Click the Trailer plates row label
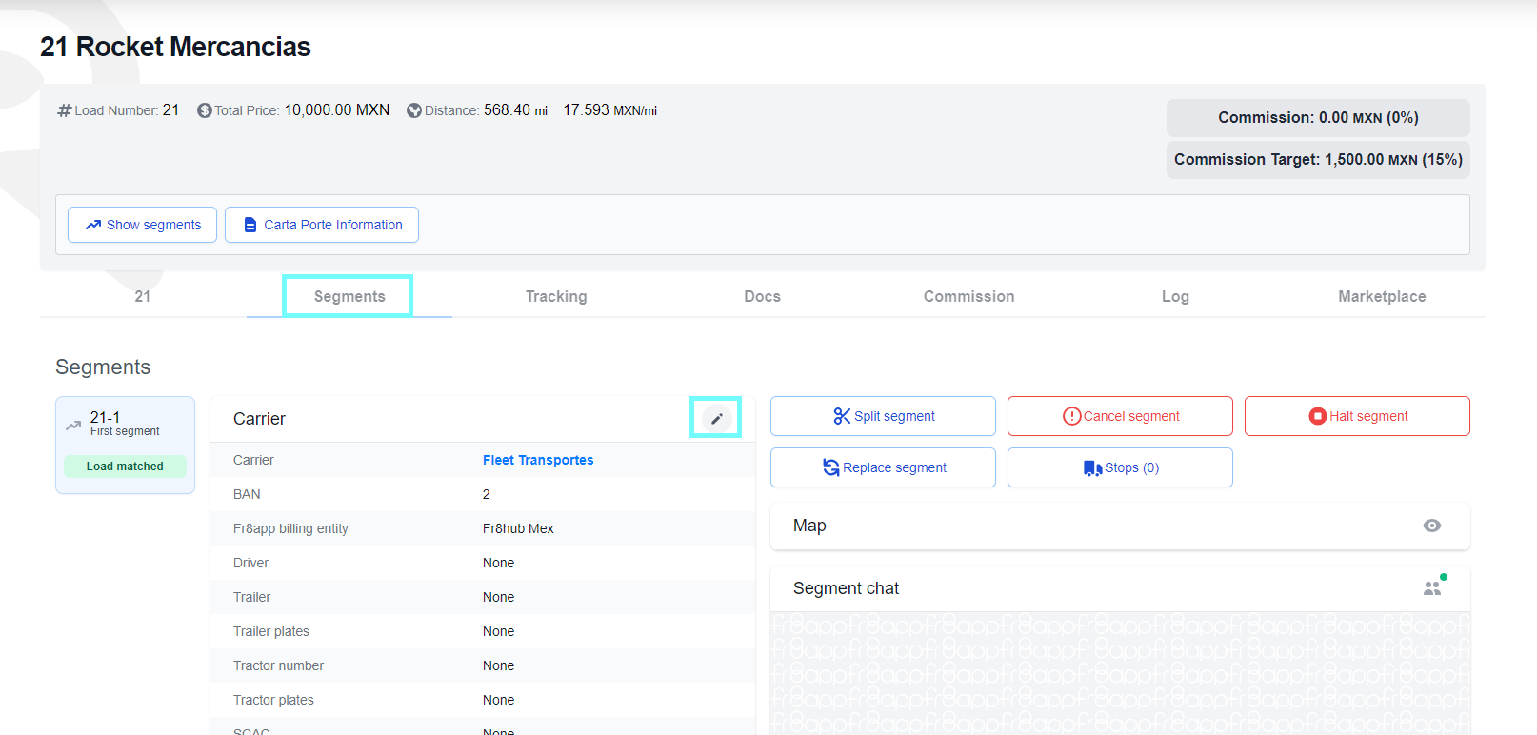 click(x=271, y=631)
